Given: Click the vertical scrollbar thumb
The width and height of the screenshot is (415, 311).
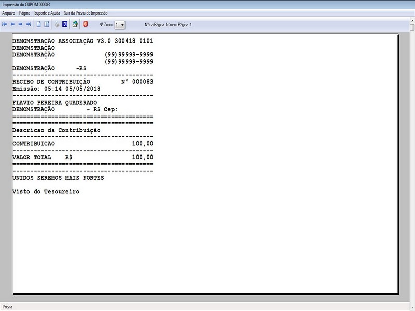Looking at the screenshot, I should coord(412,27).
